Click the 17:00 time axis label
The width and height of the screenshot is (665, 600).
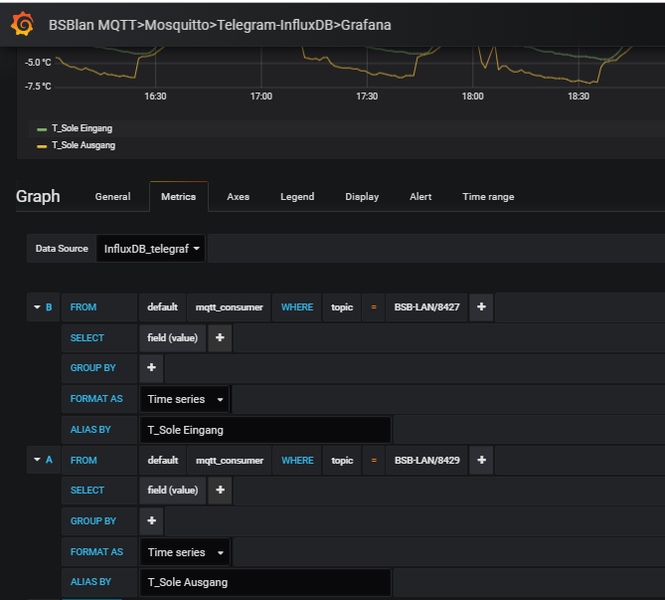point(261,97)
